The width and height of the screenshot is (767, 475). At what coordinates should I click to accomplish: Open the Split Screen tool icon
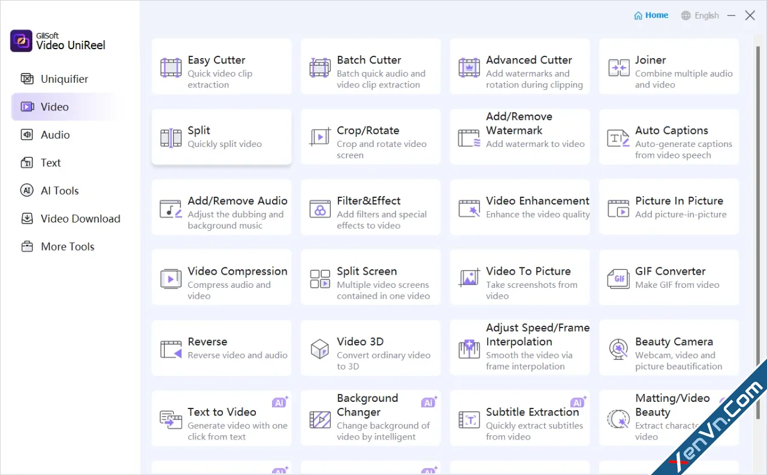pos(320,278)
